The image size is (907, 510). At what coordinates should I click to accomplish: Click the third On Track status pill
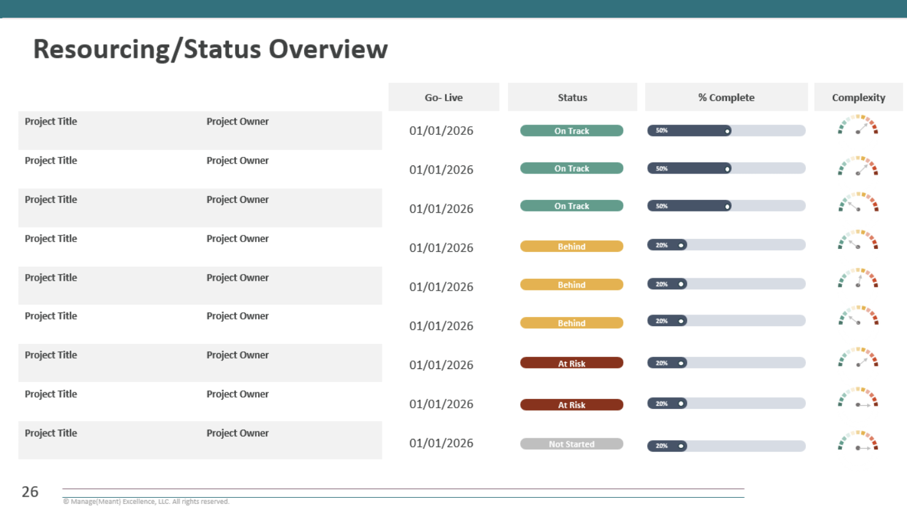coord(572,206)
